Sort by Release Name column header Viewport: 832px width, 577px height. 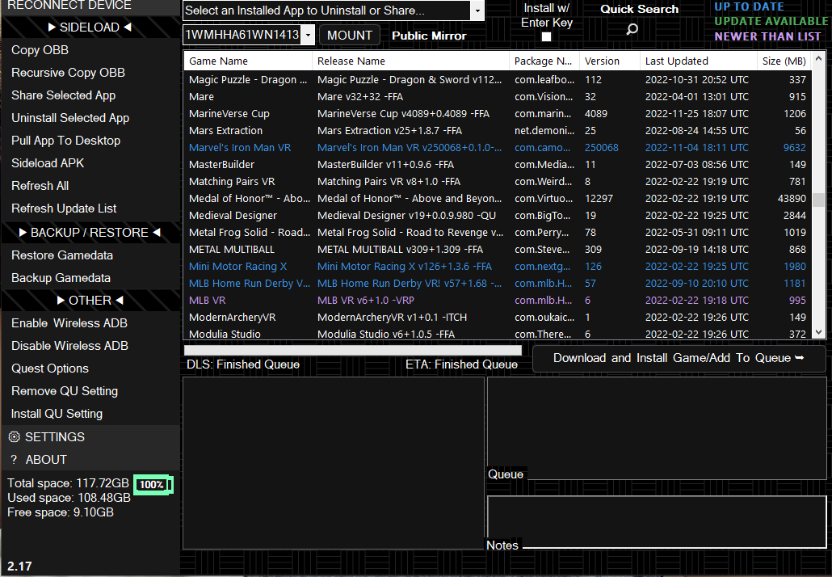pyautogui.click(x=410, y=61)
